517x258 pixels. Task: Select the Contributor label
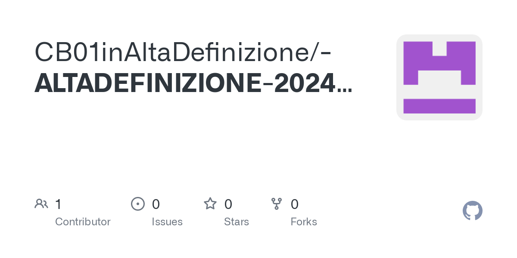click(83, 222)
